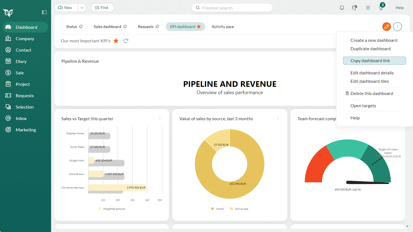
Task: Open Help in the top right corner
Action: click(400, 8)
